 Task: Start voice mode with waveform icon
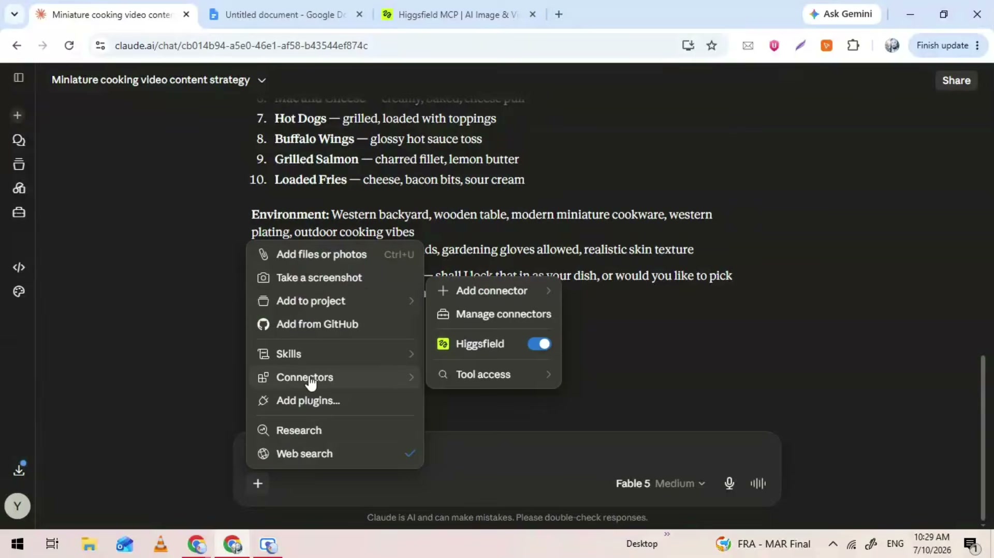tap(758, 483)
